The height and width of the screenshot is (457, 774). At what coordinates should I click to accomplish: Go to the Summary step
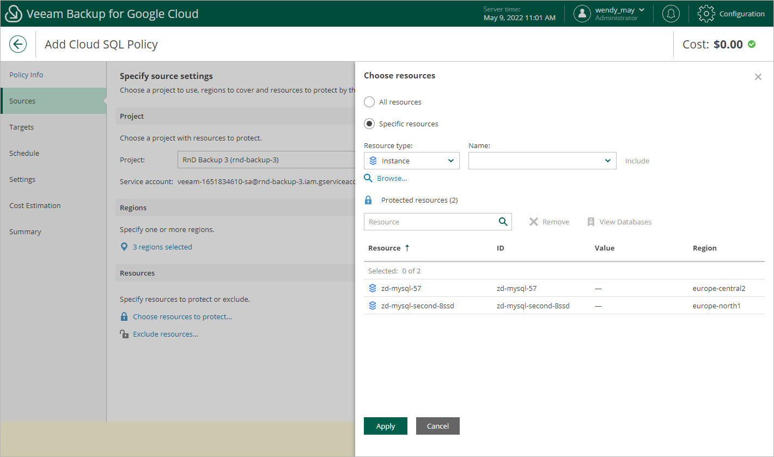(25, 231)
